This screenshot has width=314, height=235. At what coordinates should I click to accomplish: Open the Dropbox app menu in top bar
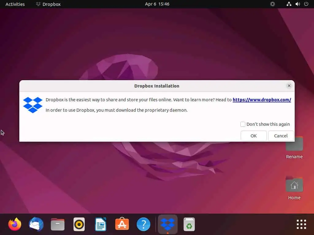(48, 4)
